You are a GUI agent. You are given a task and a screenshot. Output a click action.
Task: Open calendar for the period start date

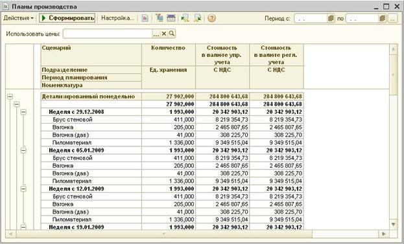point(331,18)
